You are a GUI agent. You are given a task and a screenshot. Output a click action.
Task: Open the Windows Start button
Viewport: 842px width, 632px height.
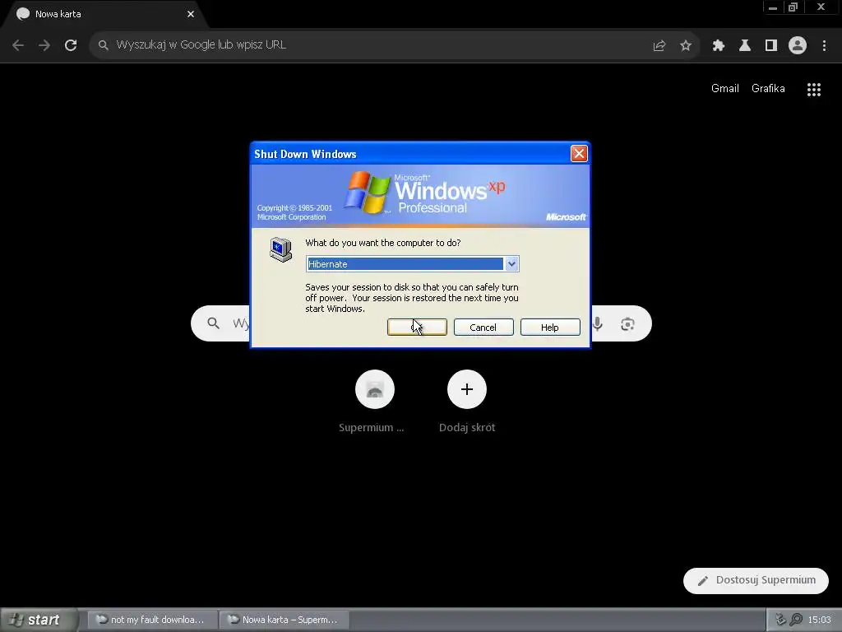(x=38, y=620)
